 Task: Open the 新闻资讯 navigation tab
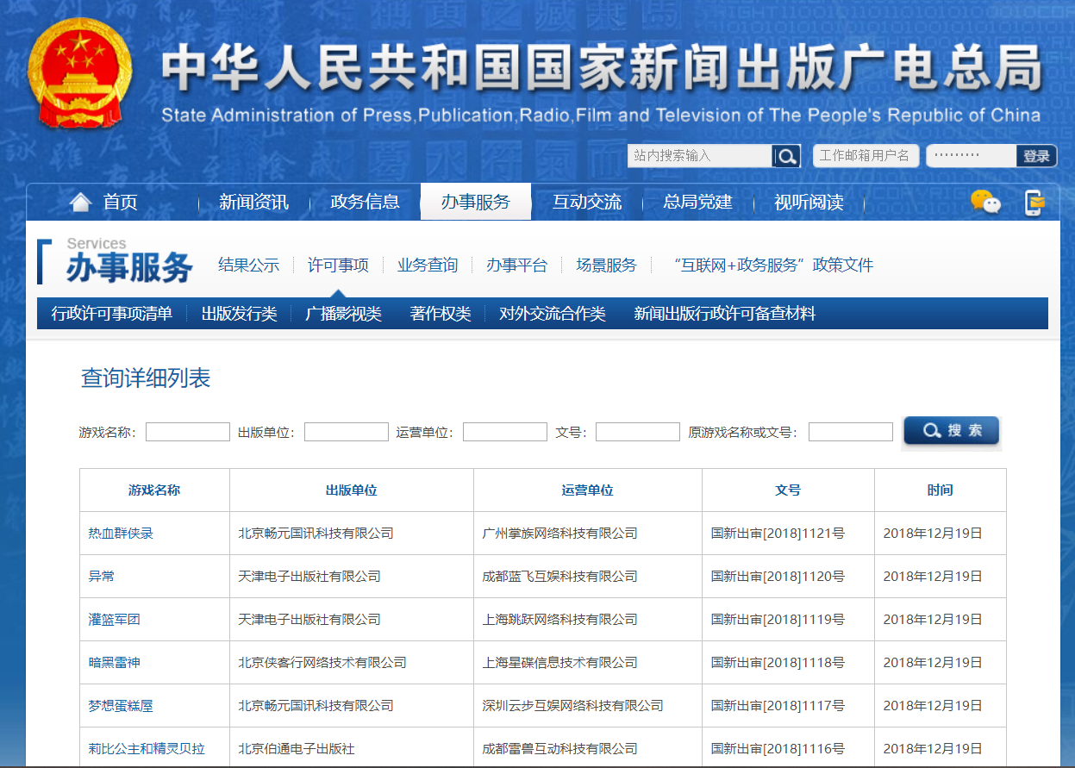tap(253, 203)
